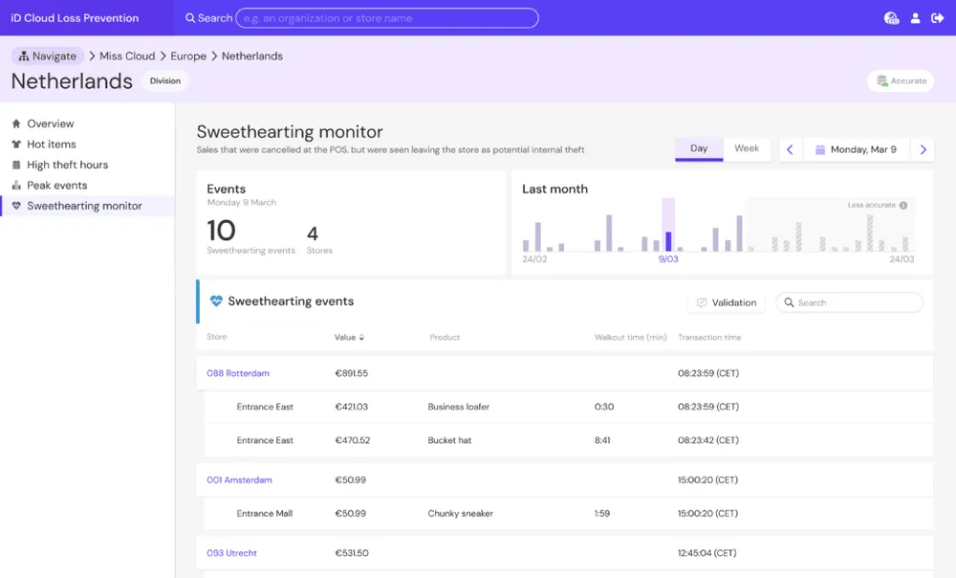
Task: Click the Entrance Mall cell
Action: (265, 514)
